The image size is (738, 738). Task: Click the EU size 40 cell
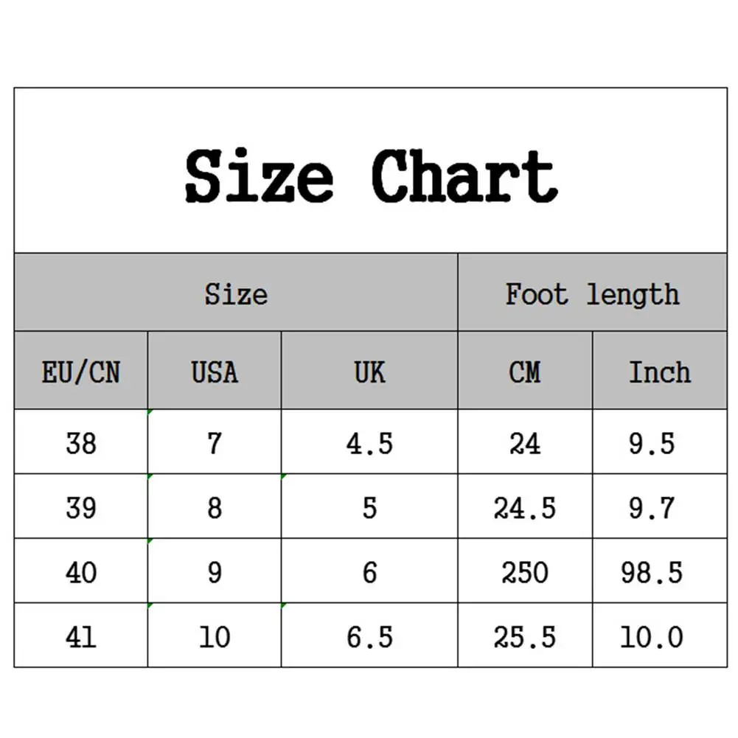coord(81,572)
